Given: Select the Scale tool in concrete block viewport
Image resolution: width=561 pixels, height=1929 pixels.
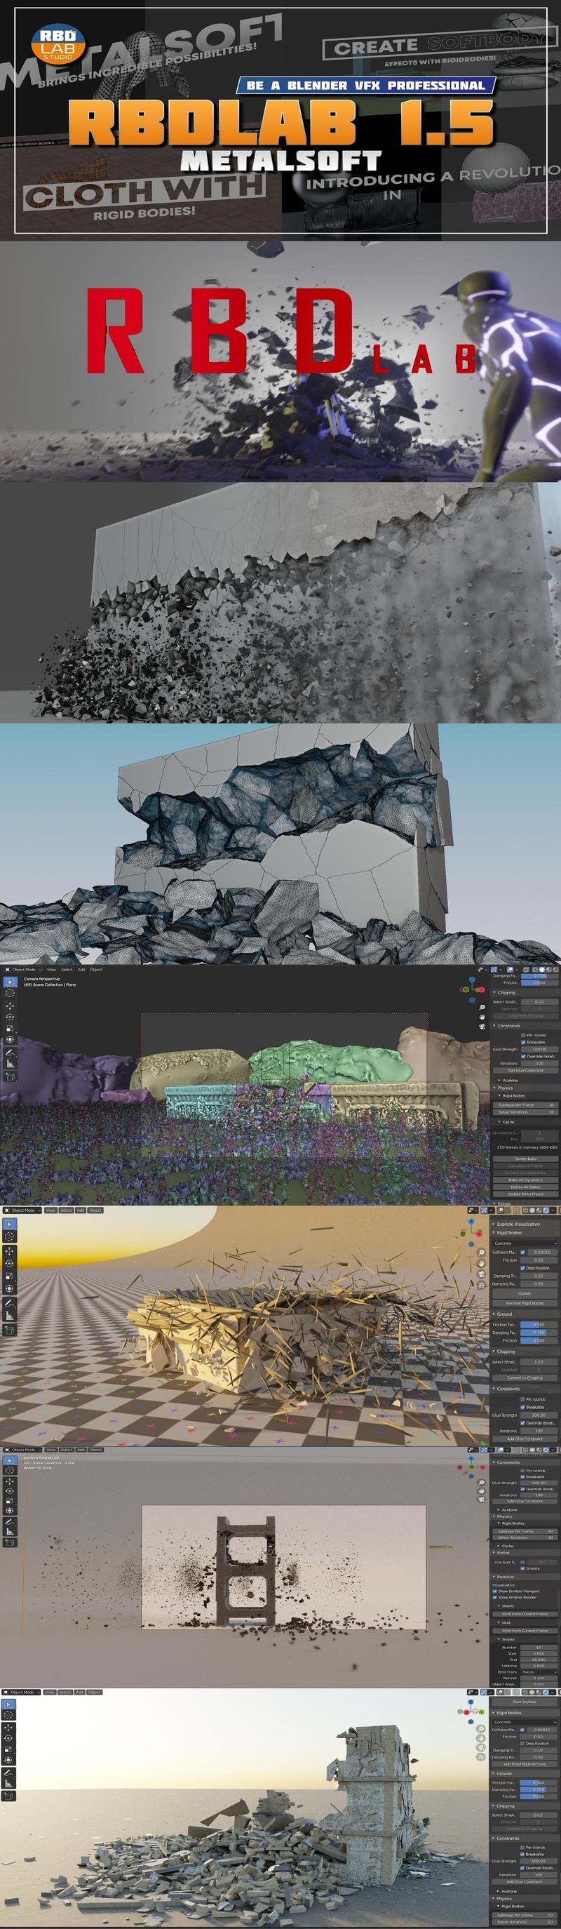Looking at the screenshot, I should pyautogui.click(x=11, y=1501).
